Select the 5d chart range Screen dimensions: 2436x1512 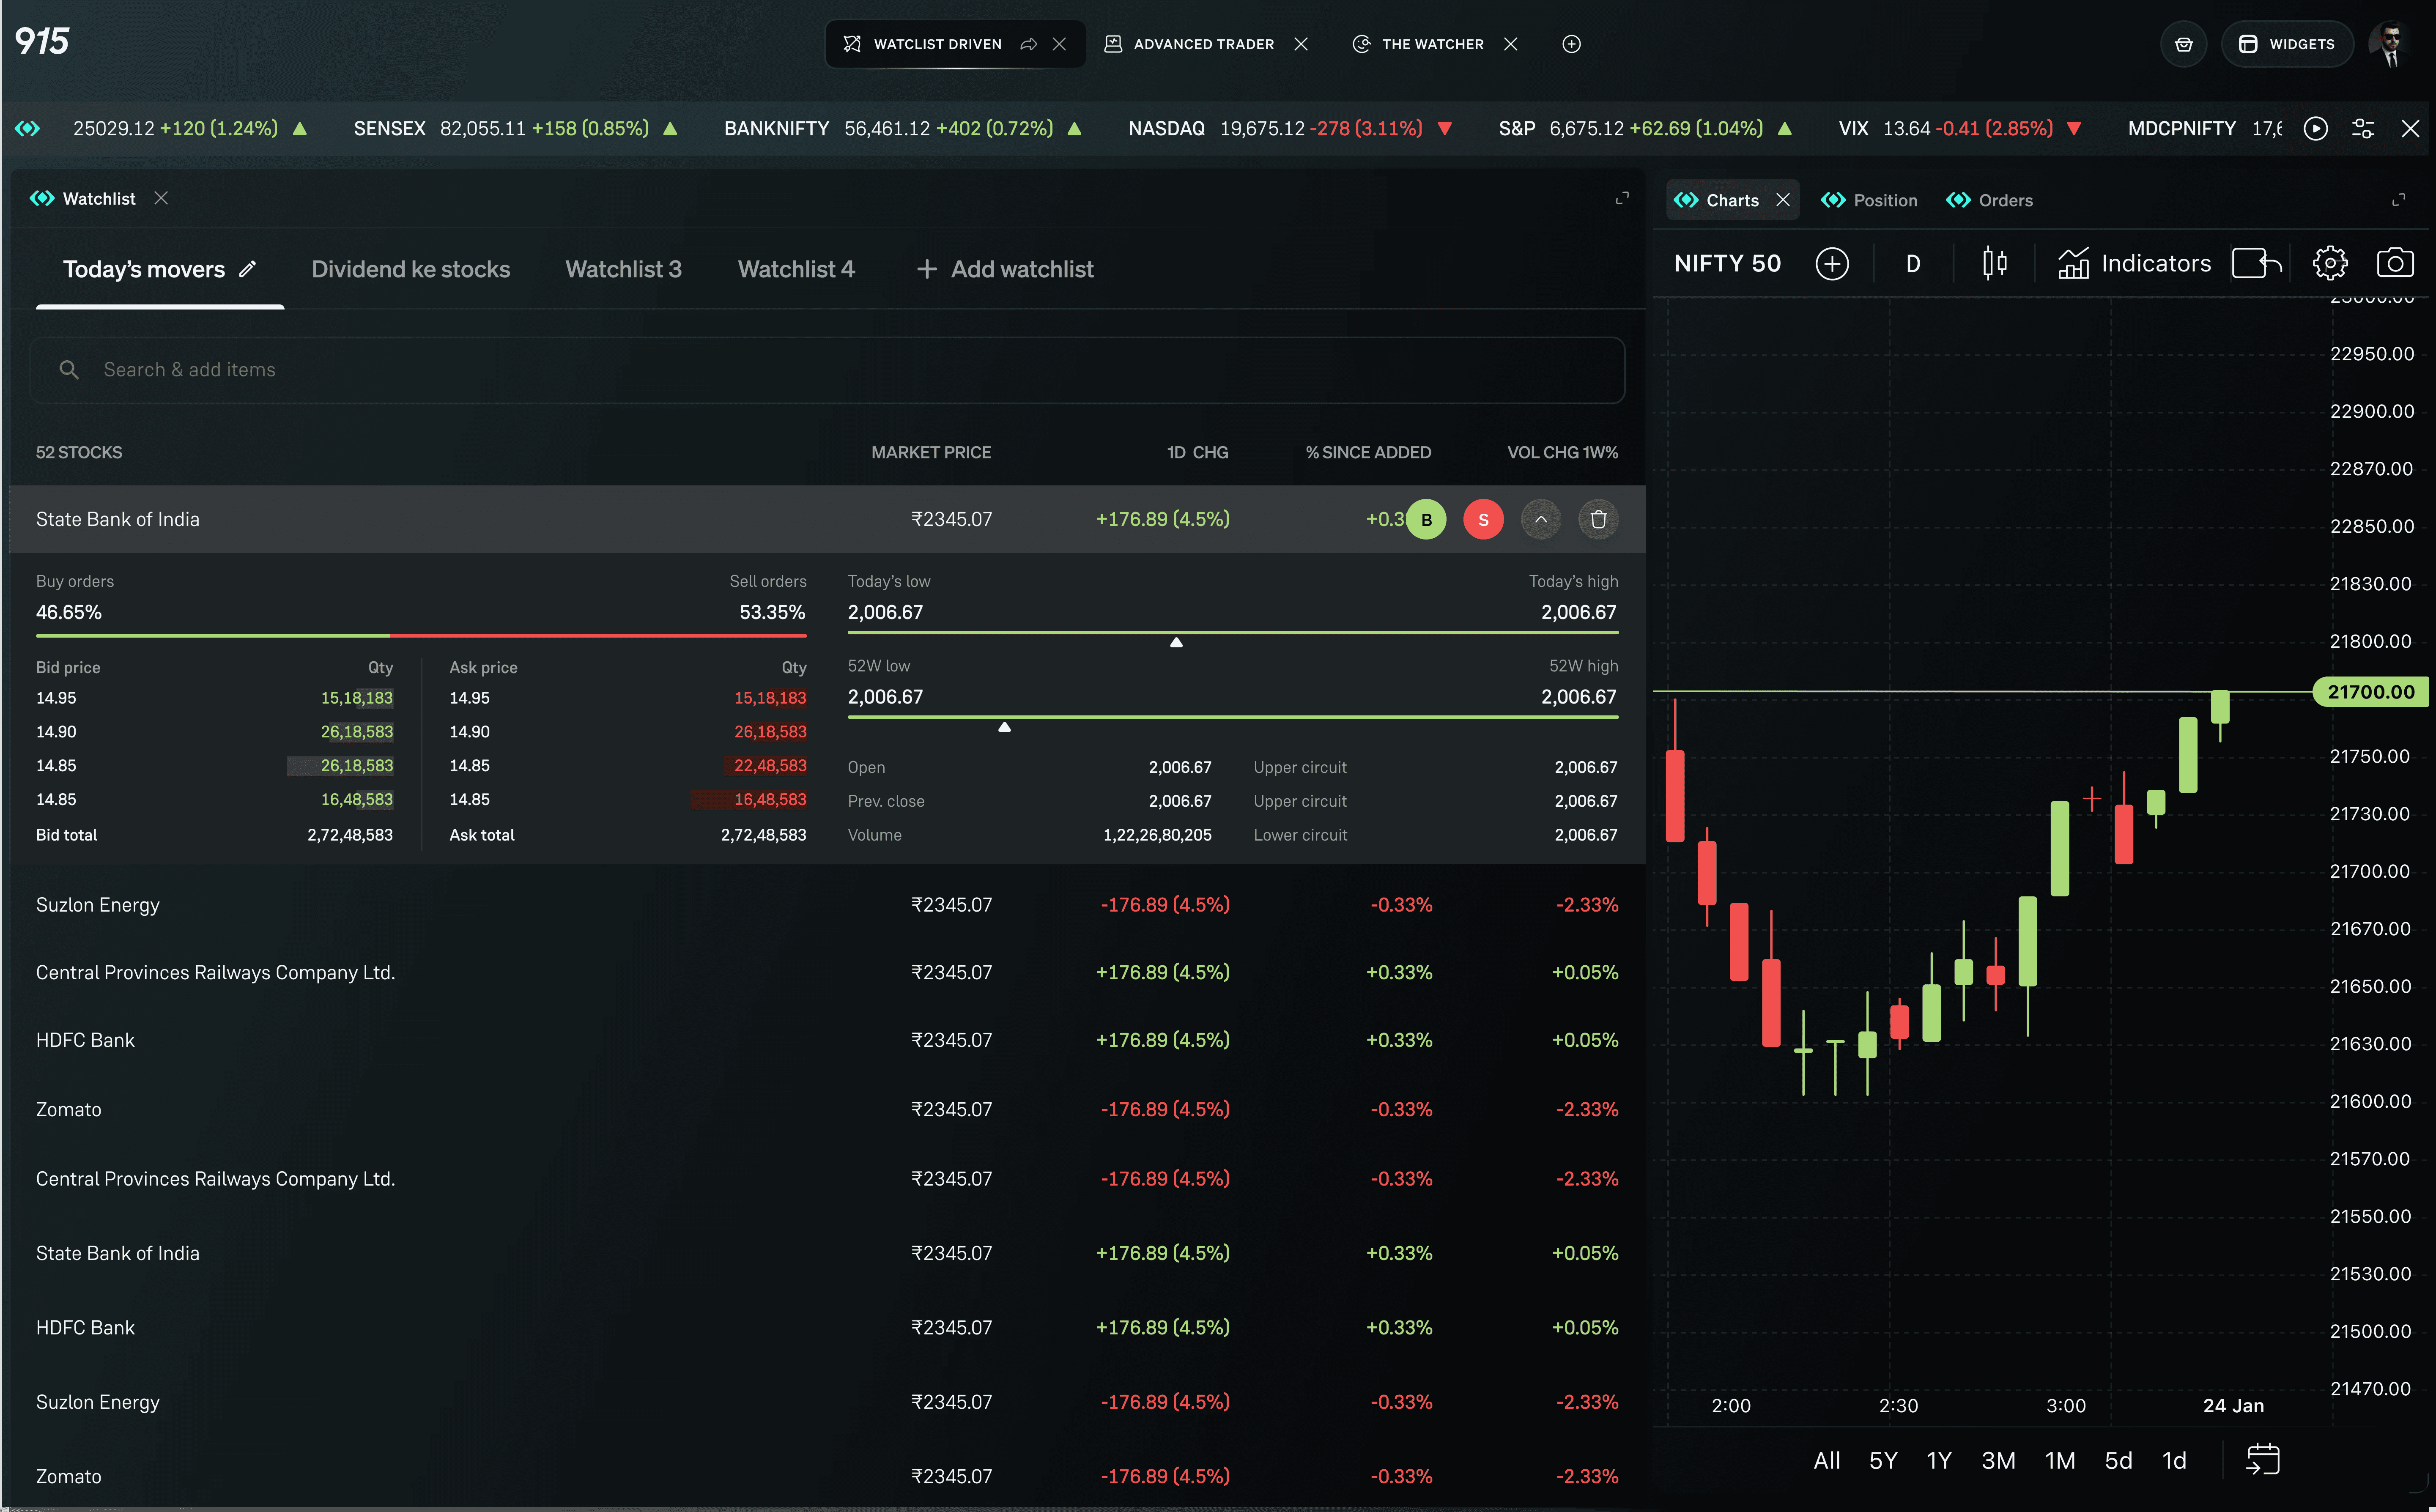pyautogui.click(x=2118, y=1460)
